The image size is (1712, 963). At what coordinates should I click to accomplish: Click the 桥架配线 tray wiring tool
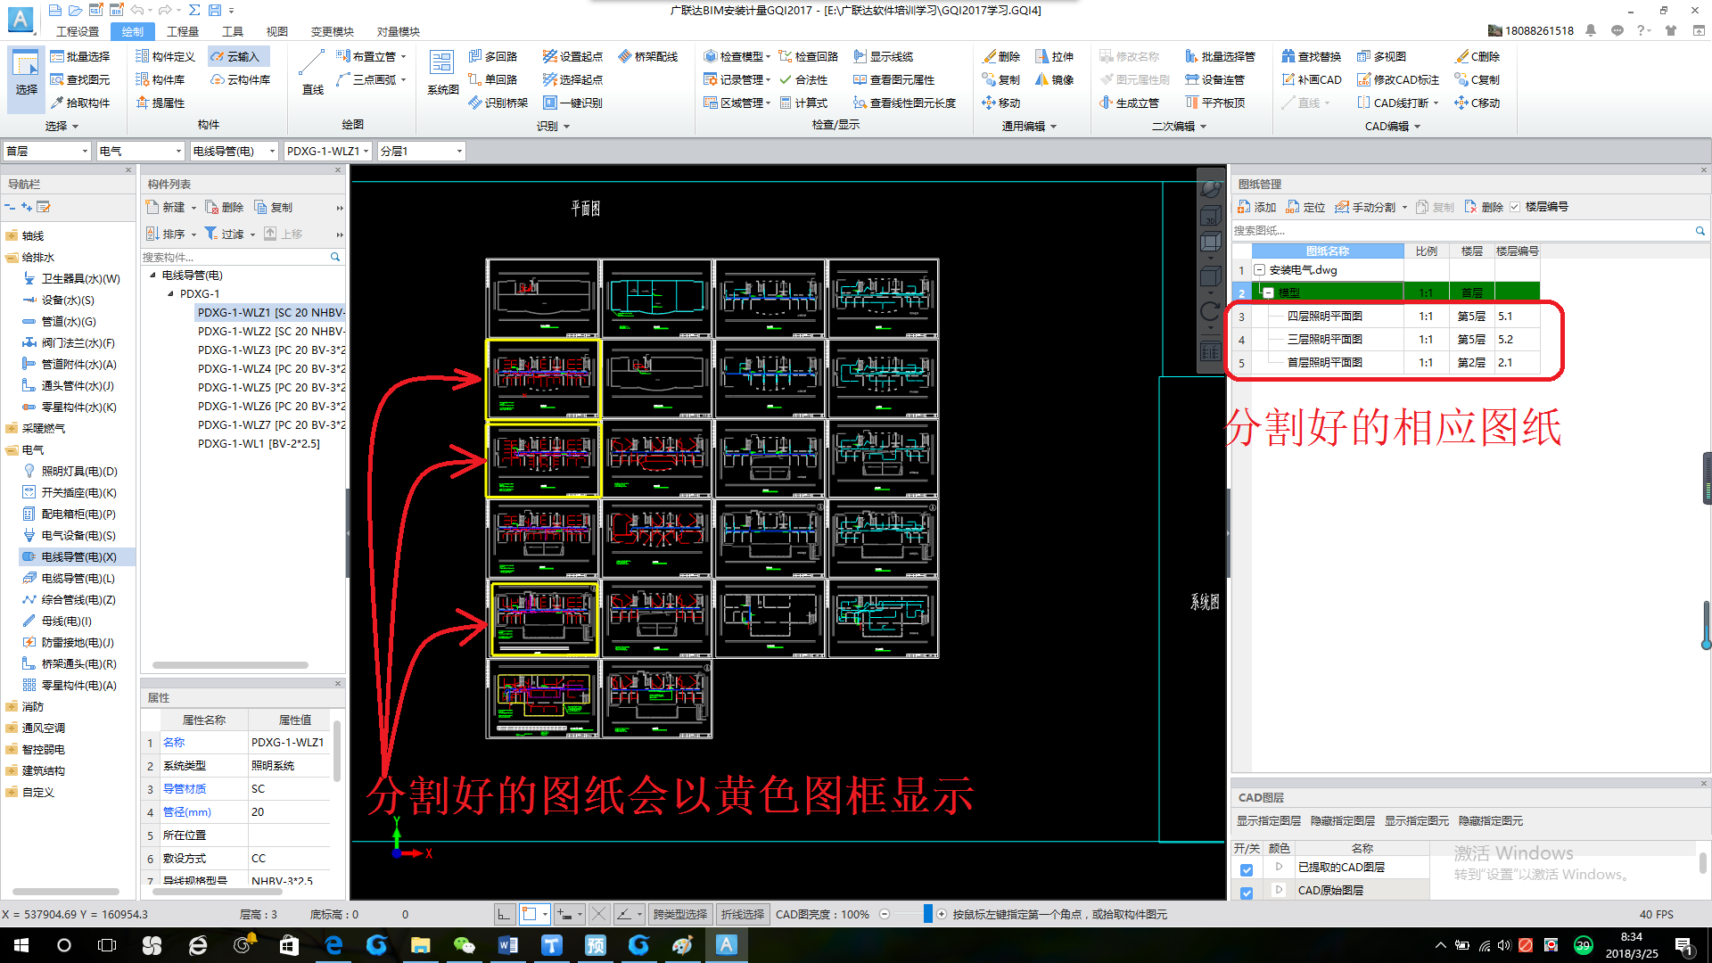648,56
